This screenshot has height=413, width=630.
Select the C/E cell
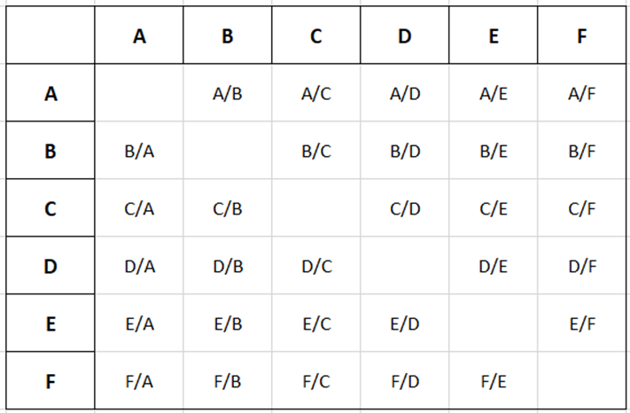(494, 208)
